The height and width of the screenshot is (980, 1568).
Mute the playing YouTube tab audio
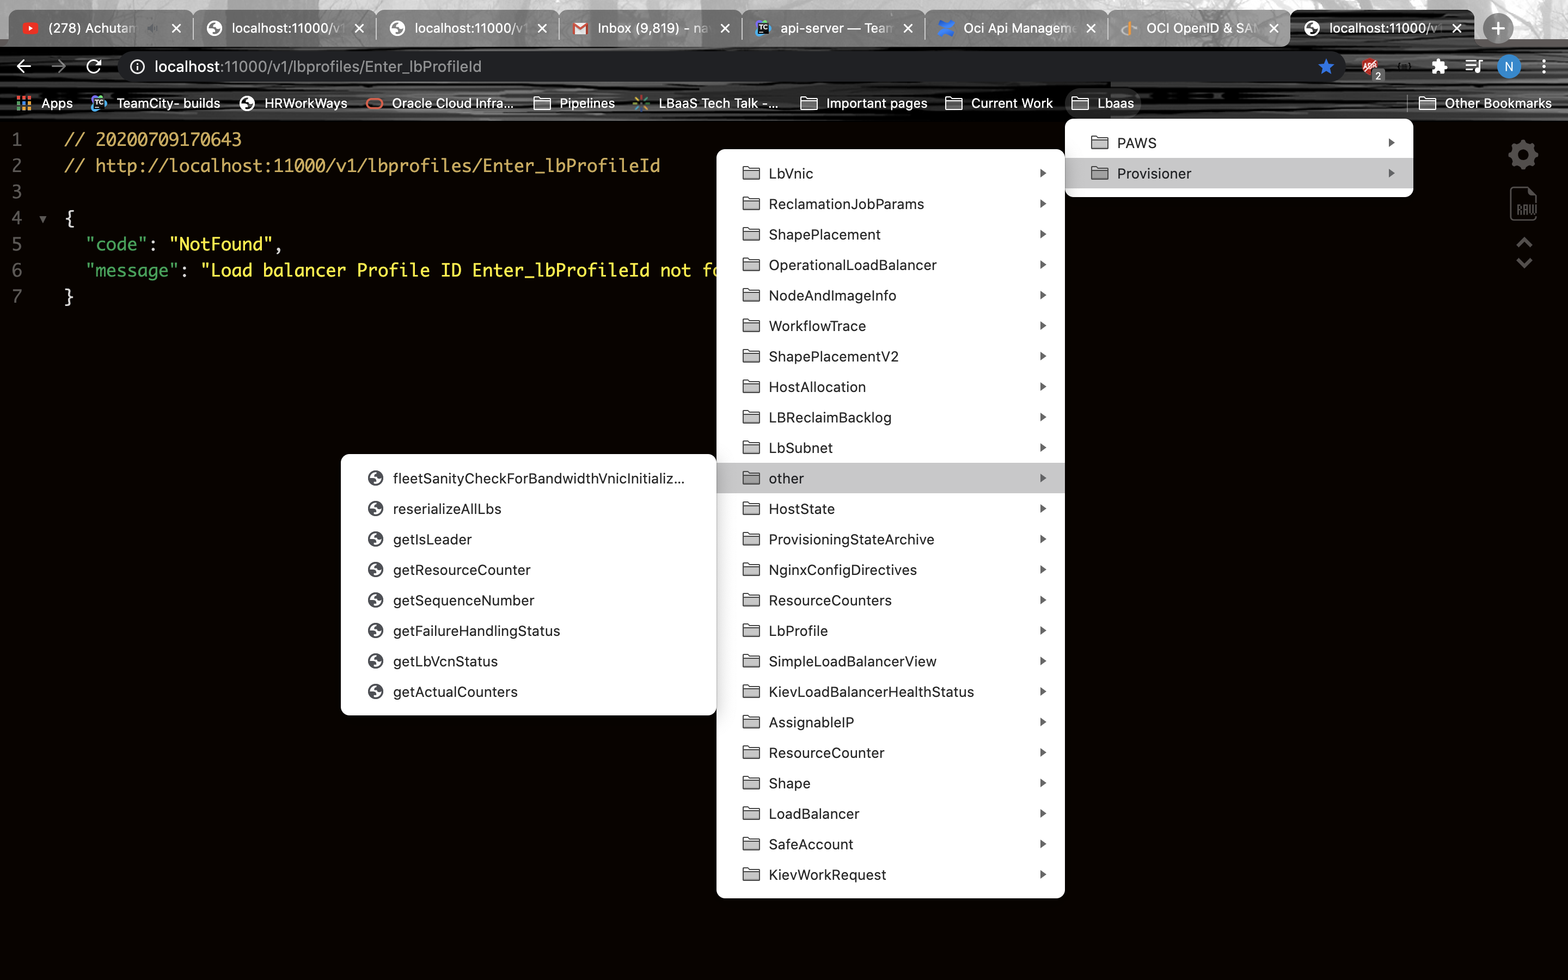151,28
